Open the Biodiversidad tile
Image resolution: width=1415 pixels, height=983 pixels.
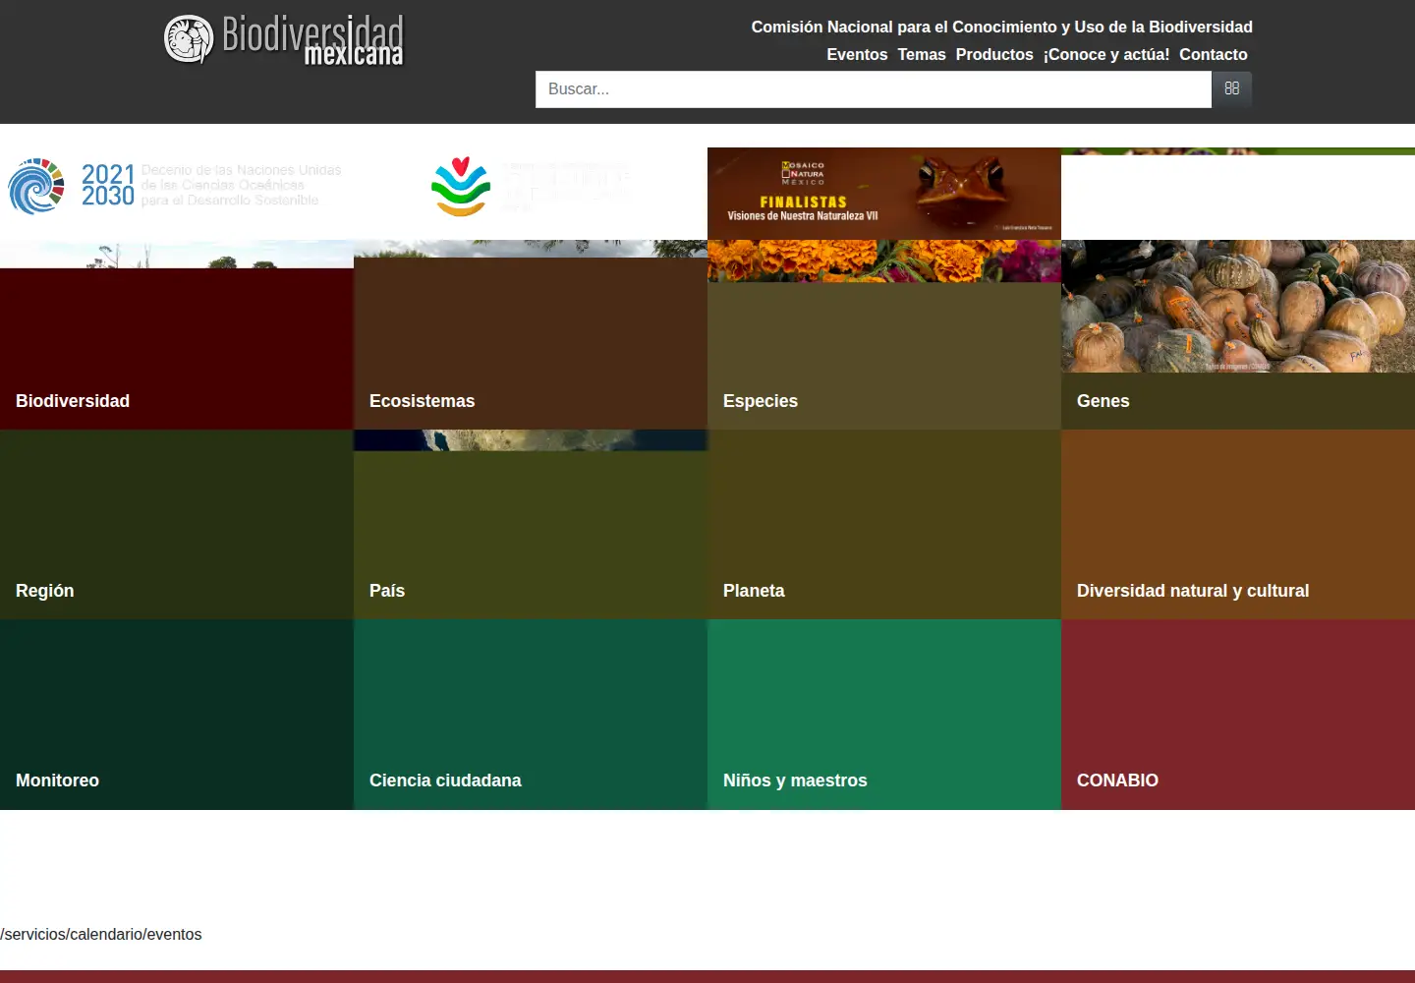177,334
